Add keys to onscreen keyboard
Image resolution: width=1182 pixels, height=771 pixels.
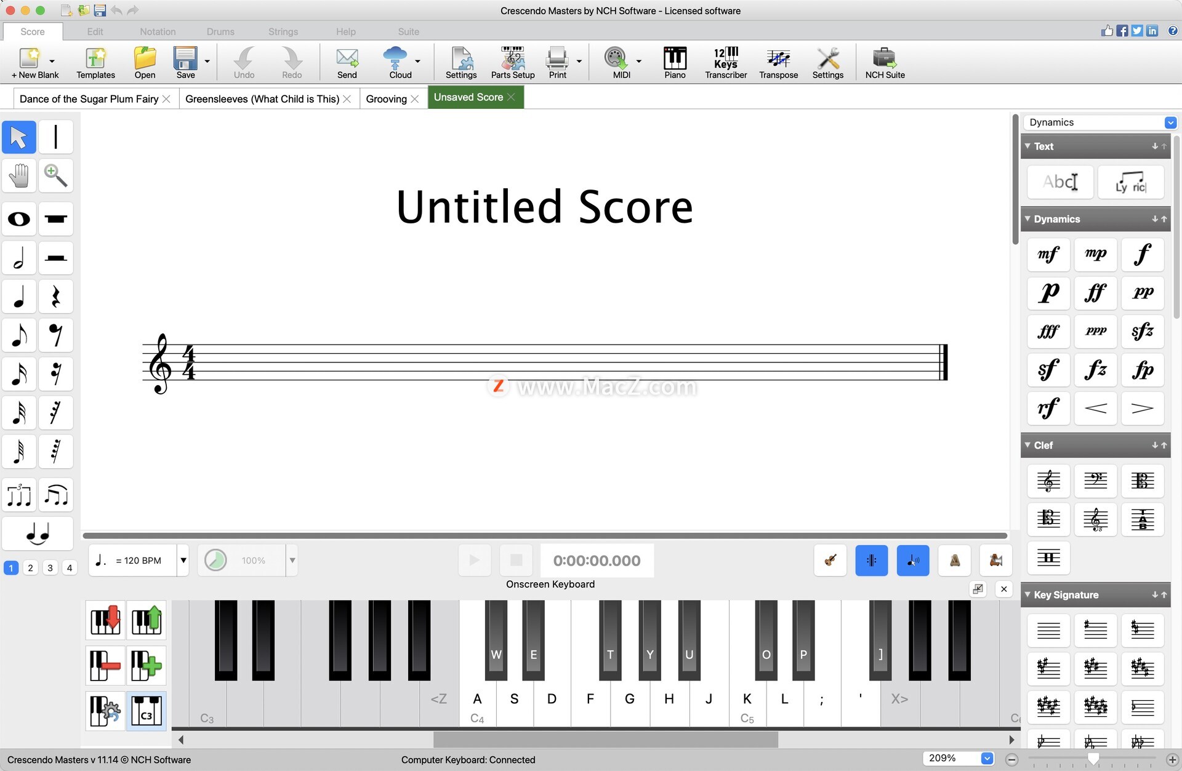tap(147, 665)
